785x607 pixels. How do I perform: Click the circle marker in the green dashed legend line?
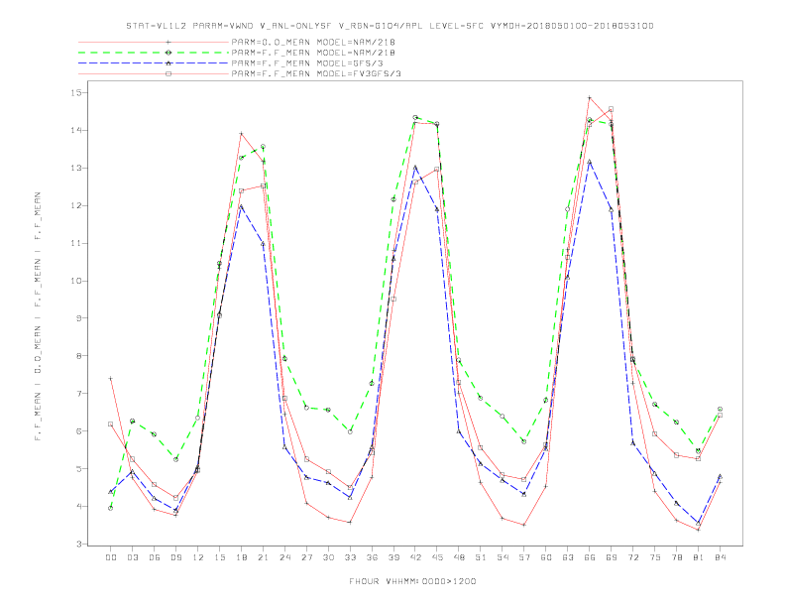pyautogui.click(x=168, y=53)
